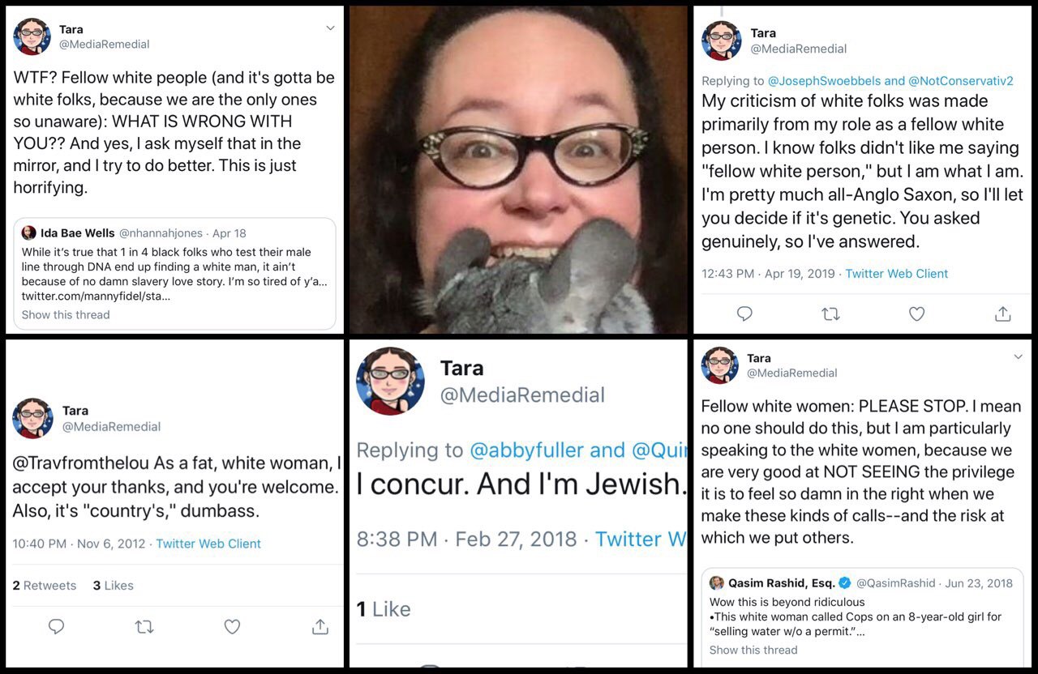Image resolution: width=1038 pixels, height=674 pixels.
Task: Click reply icon on Nov 6, 2012 tweet
Action: [56, 626]
